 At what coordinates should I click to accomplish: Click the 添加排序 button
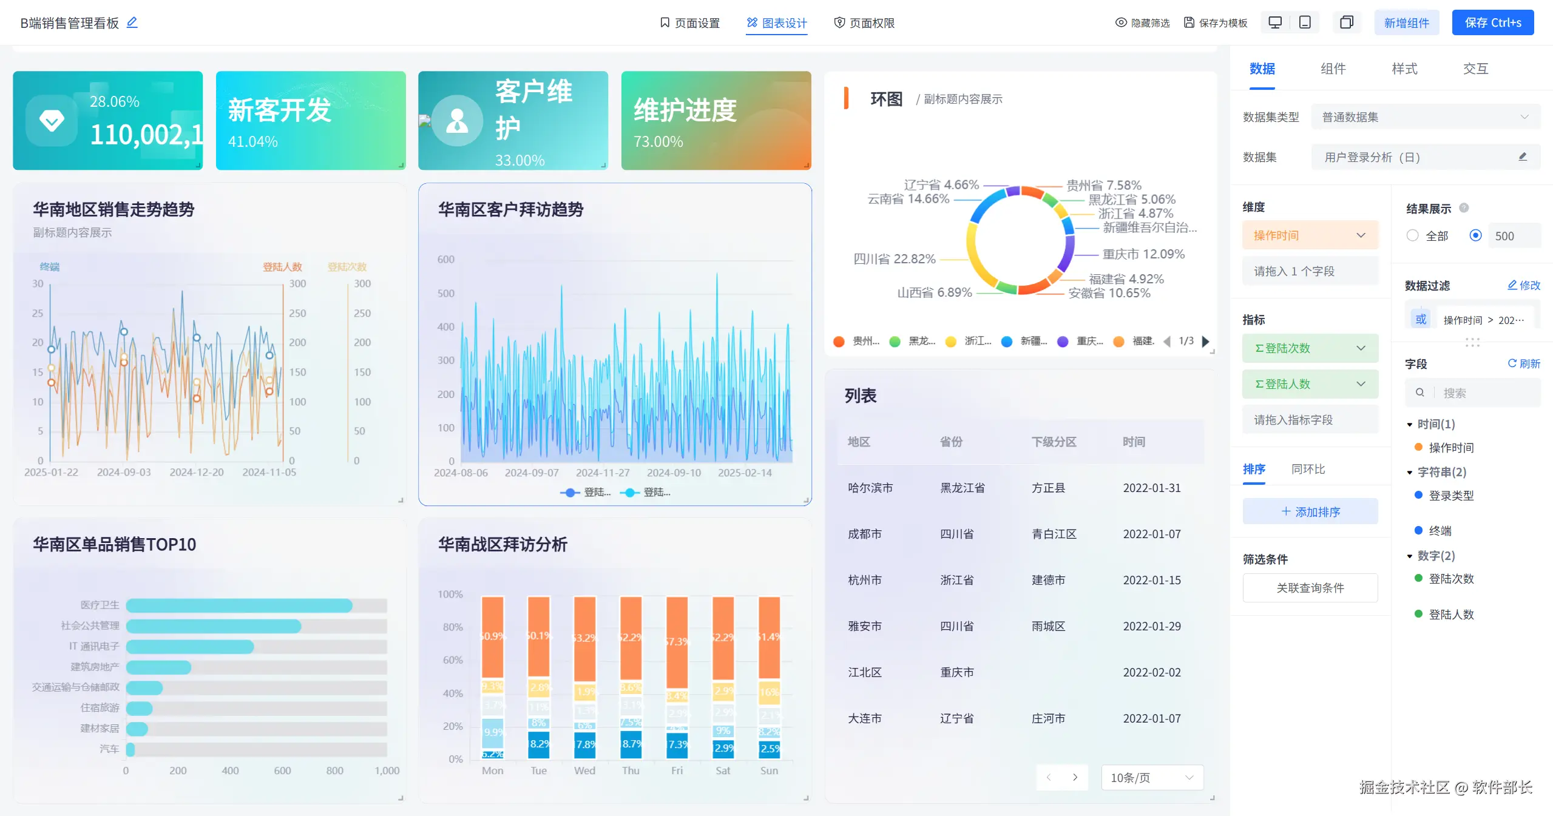[1310, 511]
